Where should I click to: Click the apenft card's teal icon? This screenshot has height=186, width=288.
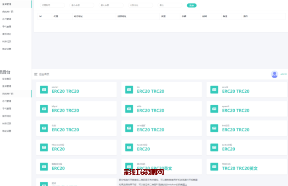(214, 109)
